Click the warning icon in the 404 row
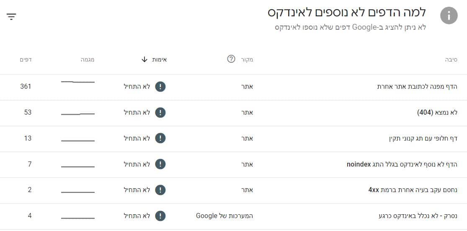 160,113
